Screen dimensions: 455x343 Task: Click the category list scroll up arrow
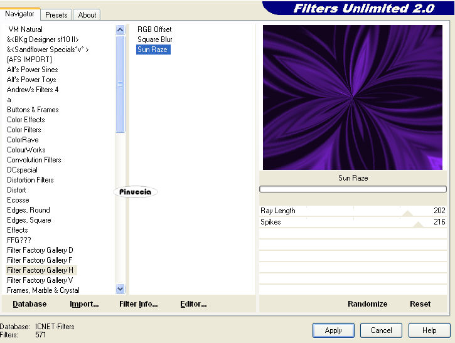coord(120,29)
